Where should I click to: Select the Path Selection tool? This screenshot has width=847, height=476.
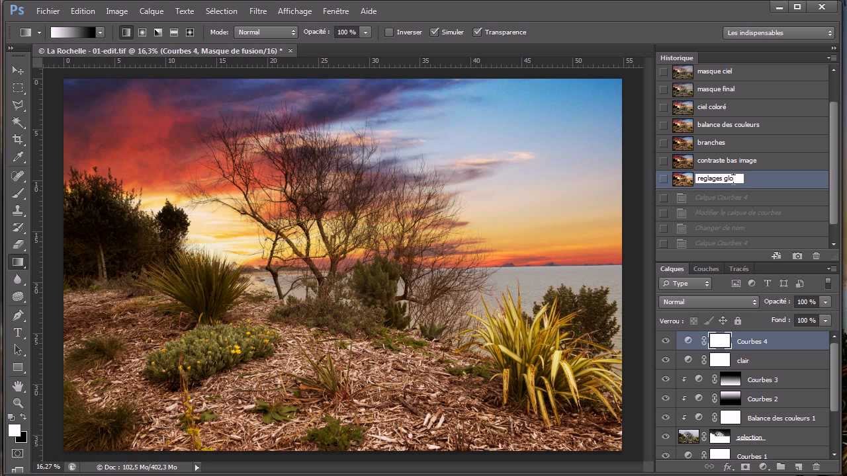pos(18,350)
